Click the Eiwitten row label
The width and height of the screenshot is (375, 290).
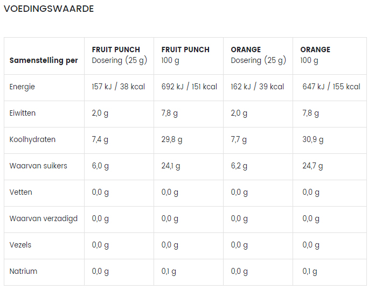[23, 113]
